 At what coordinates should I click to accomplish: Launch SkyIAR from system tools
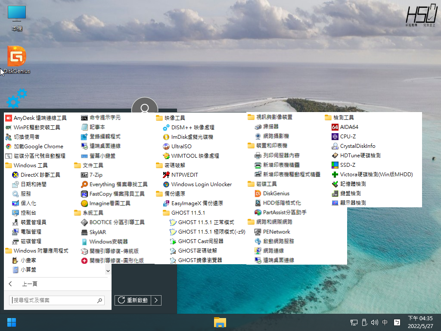[x=93, y=232]
